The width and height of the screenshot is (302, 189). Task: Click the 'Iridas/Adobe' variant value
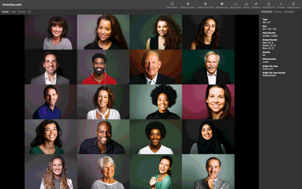click(269, 76)
